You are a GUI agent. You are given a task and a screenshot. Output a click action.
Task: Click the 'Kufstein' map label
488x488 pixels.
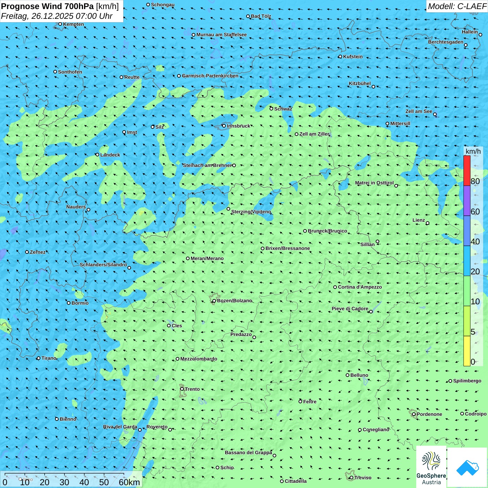tap(353, 57)
